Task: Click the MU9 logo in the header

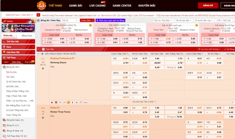Action: (x=41, y=5)
